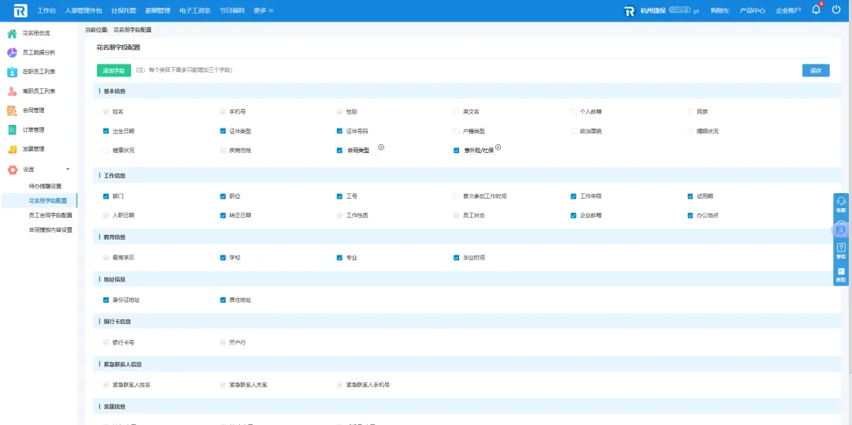Click the 意外险/社保 custom field name input
Screen dimensions: 852x425
479,151
